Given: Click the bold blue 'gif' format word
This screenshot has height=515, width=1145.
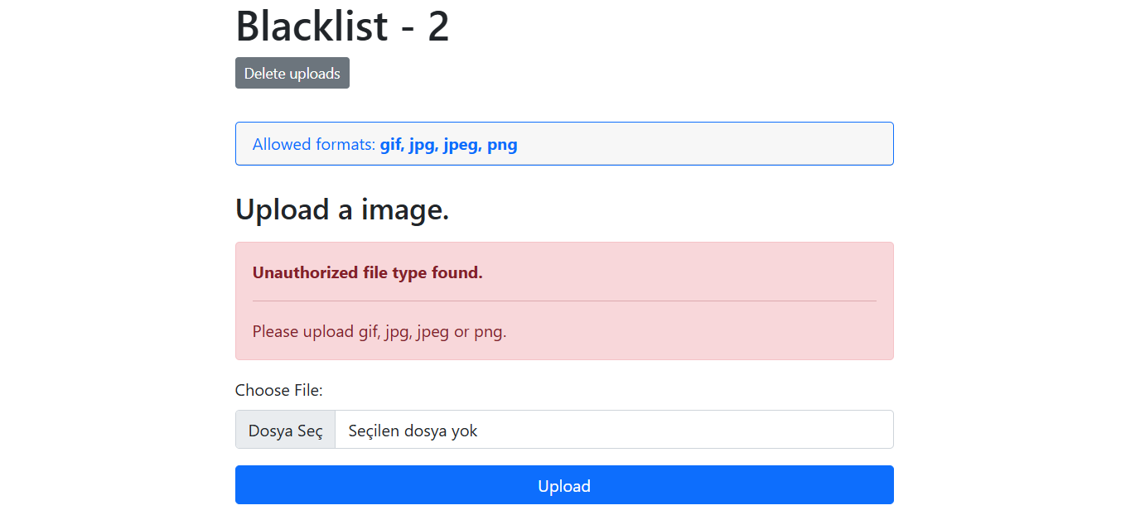Looking at the screenshot, I should (x=390, y=145).
